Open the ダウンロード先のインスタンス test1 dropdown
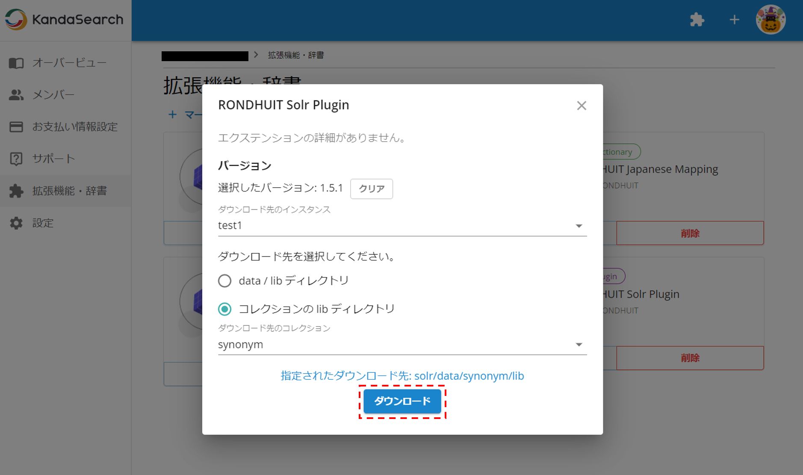The image size is (803, 475). tap(402, 225)
